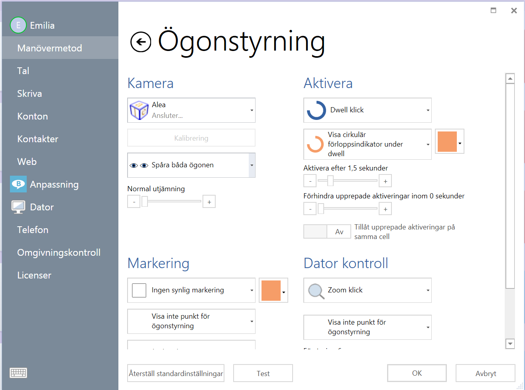Image resolution: width=525 pixels, height=390 pixels.
Task: Open the Dwell klick activation dropdown
Action: [x=368, y=110]
